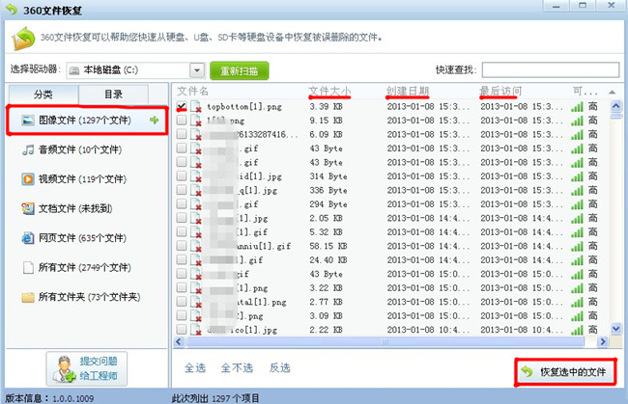Open the drive selection dropdown arrow
Image resolution: width=628 pixels, height=404 pixels.
(197, 70)
